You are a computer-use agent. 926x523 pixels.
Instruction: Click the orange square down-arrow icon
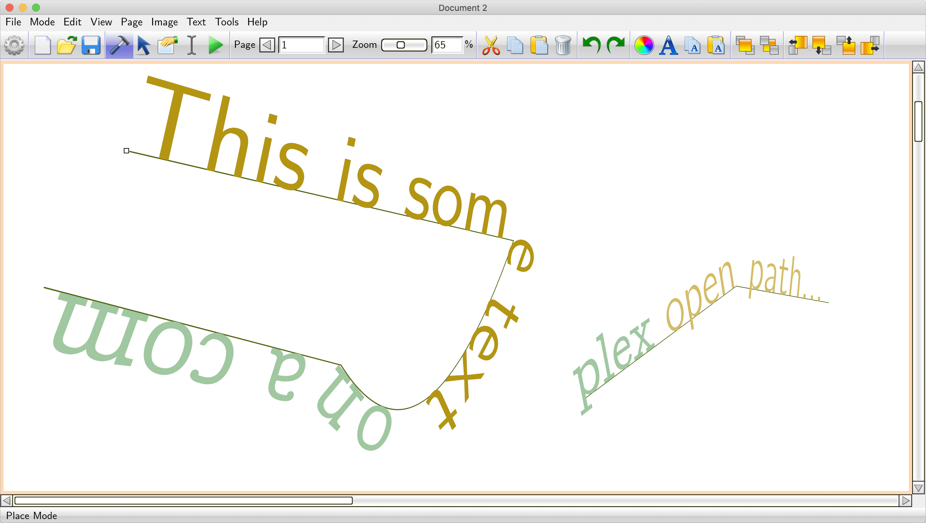point(822,45)
